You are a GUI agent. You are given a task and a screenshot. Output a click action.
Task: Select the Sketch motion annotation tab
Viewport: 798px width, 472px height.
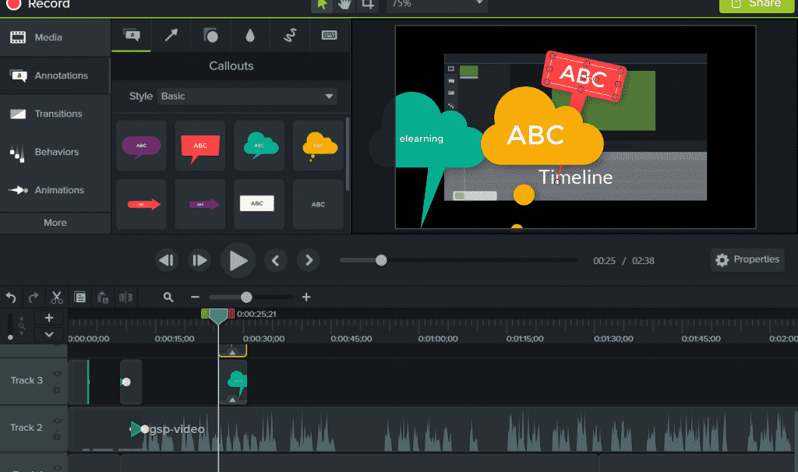[x=290, y=35]
